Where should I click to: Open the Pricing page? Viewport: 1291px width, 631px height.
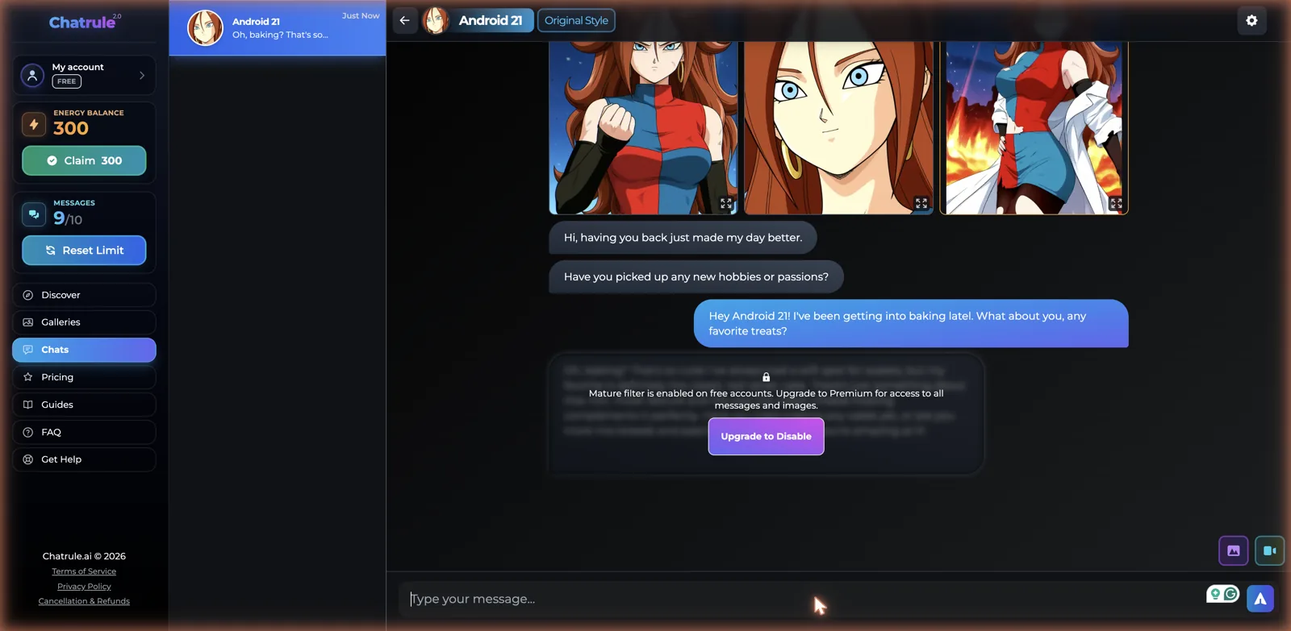click(x=84, y=377)
